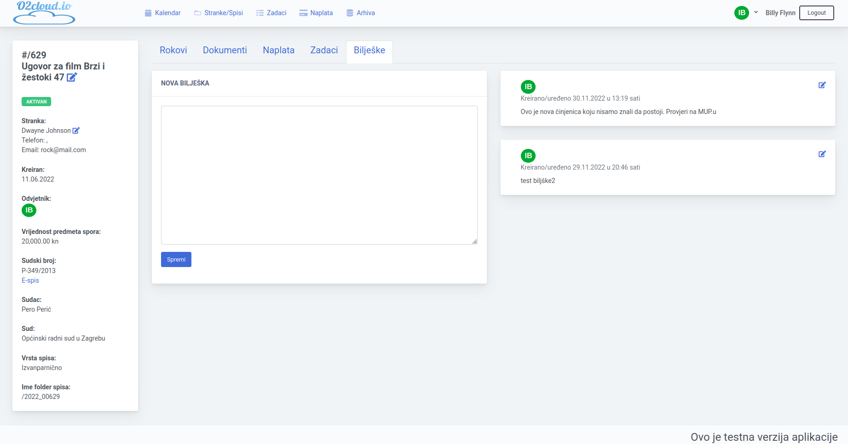Open the Arhiva section

[x=361, y=13]
